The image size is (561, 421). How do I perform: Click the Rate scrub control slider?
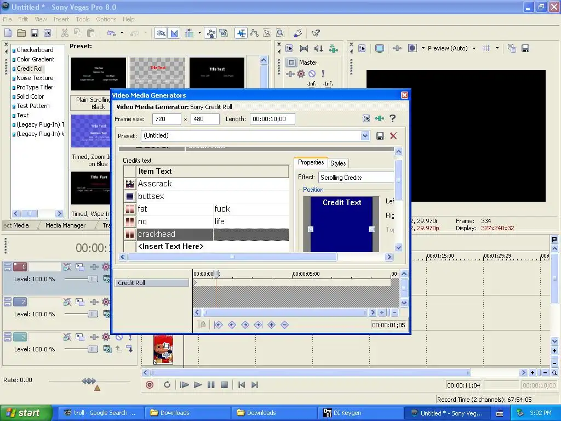pyautogui.click(x=88, y=381)
